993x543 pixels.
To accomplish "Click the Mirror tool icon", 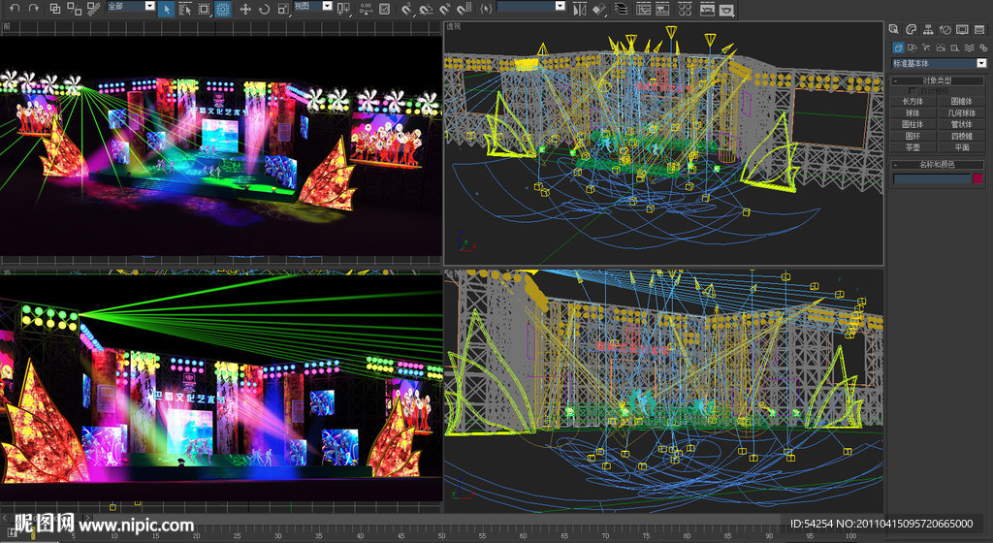I will click(579, 9).
